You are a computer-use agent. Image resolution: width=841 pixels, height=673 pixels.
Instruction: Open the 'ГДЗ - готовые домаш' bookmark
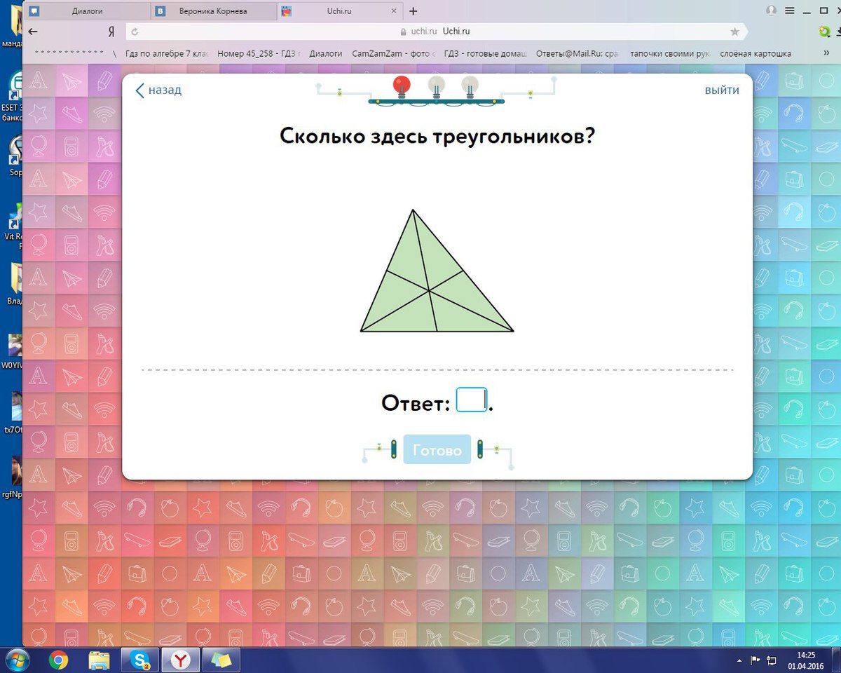pos(485,53)
